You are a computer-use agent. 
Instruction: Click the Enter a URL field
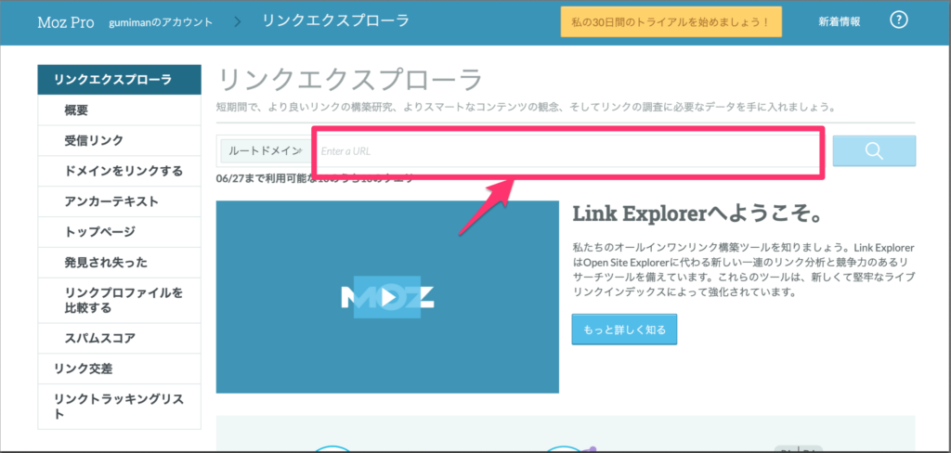[567, 150]
